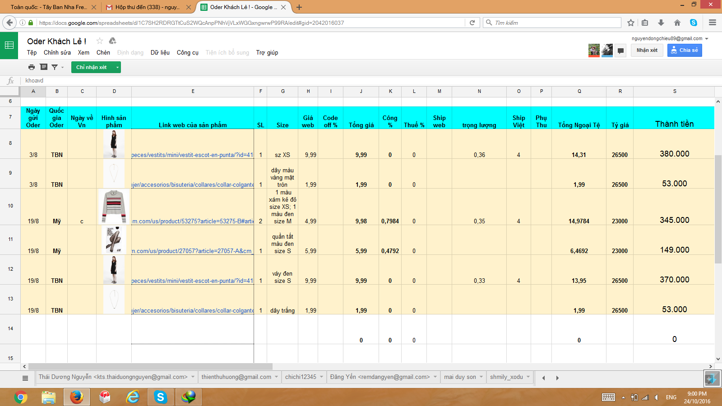Click the all sheets list icon
This screenshot has height=406, width=722.
[25, 378]
